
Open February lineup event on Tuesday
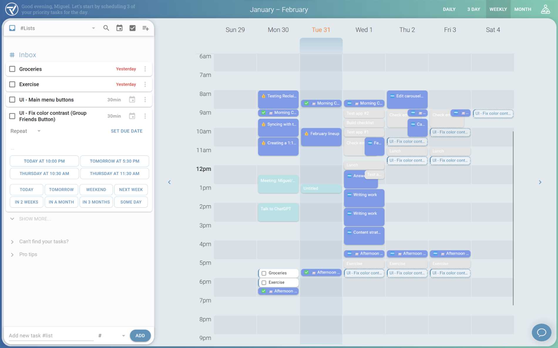[321, 137]
